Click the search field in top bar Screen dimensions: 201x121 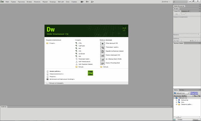tap(180, 2)
